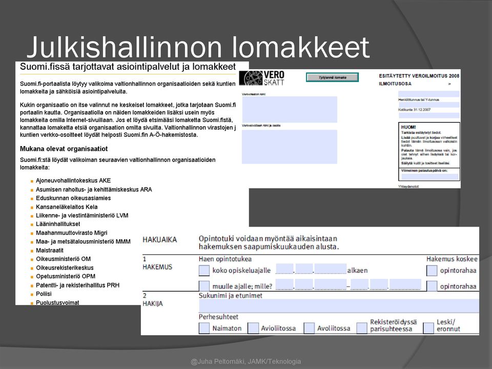Click the Hakemus koskee label
The height and width of the screenshot is (369, 492).
tap(452, 259)
